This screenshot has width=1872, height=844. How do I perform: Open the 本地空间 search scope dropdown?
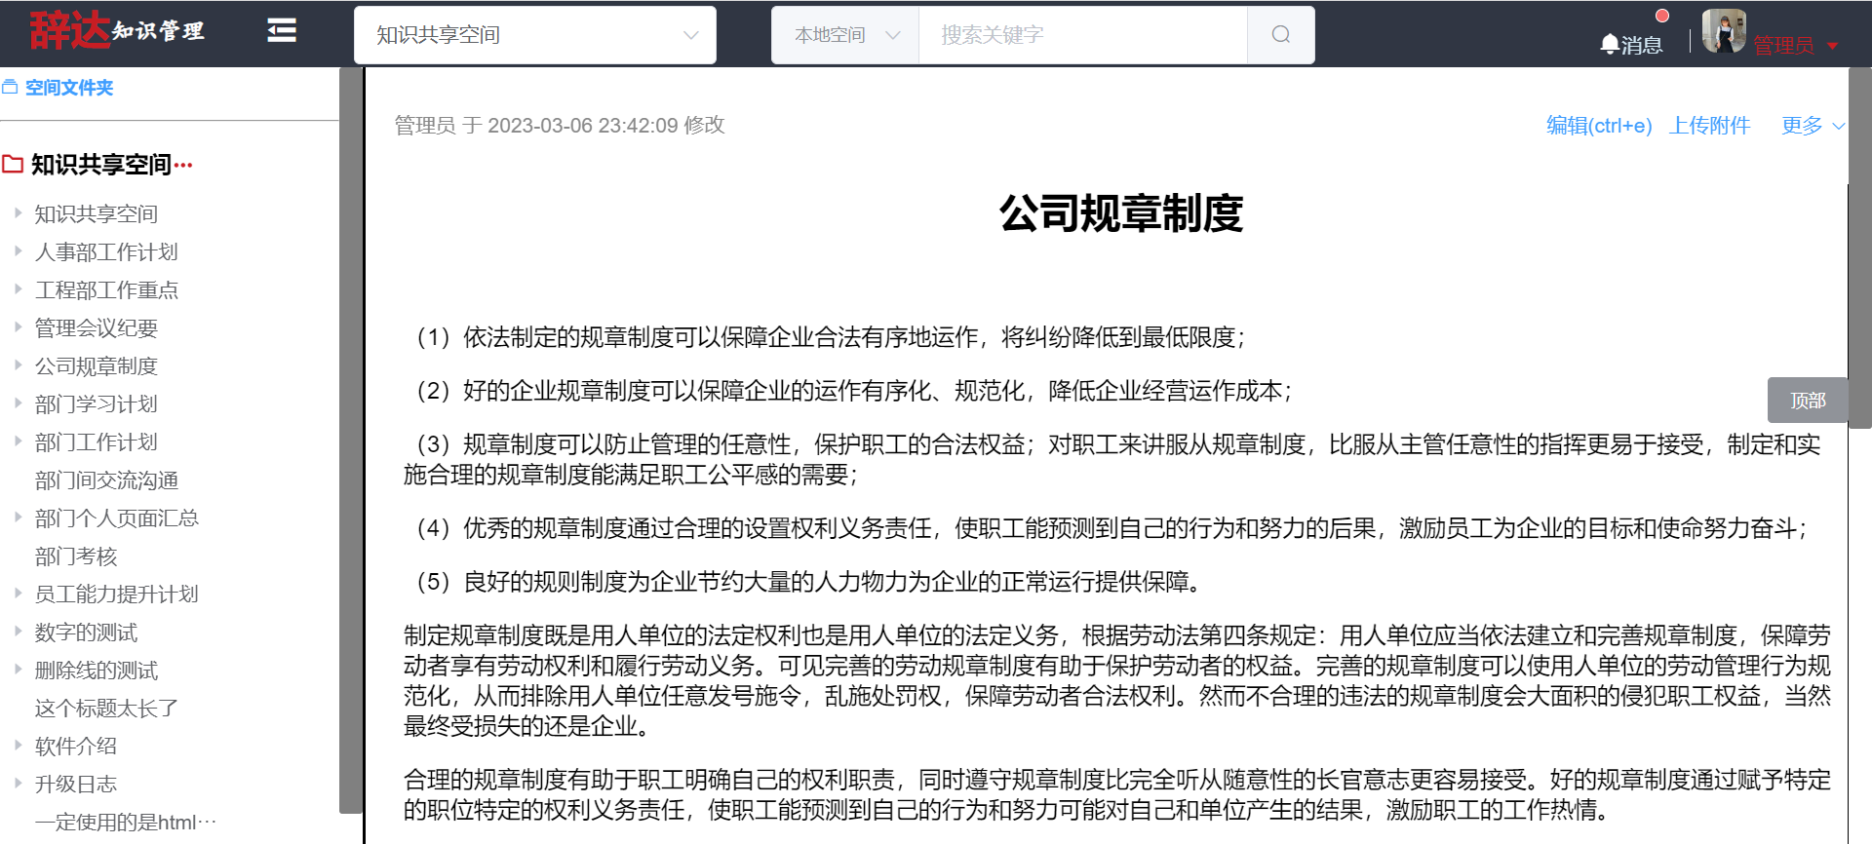coord(845,35)
